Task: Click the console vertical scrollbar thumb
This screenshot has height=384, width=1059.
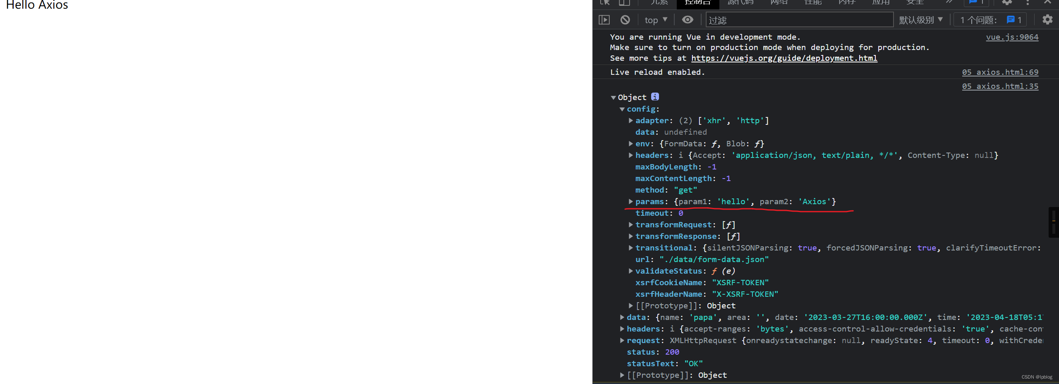Action: coord(1054,222)
